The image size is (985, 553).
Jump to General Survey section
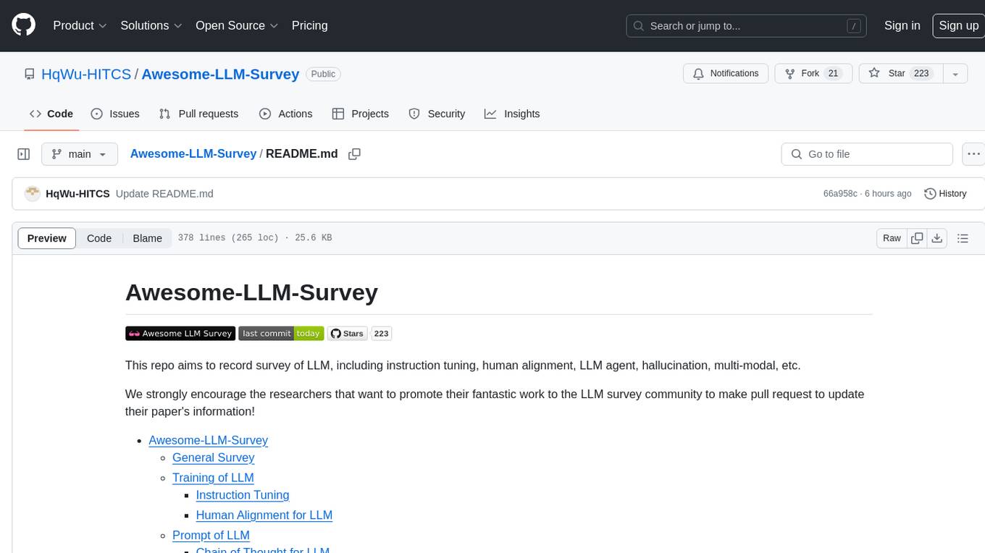tap(213, 457)
